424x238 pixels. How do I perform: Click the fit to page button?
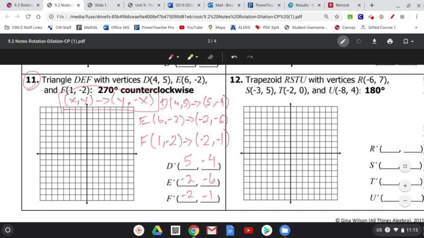[x=405, y=166]
